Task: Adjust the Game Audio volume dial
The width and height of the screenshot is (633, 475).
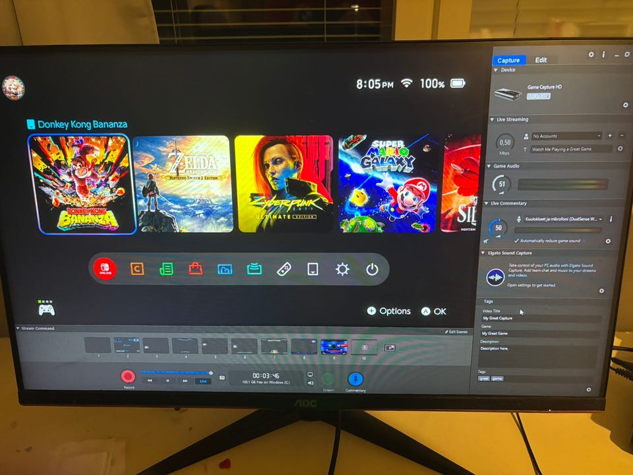Action: pos(502,184)
